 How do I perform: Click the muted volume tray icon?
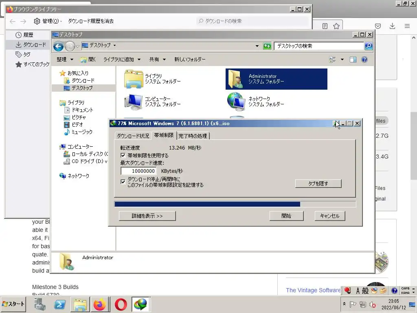pyautogui.click(x=373, y=304)
